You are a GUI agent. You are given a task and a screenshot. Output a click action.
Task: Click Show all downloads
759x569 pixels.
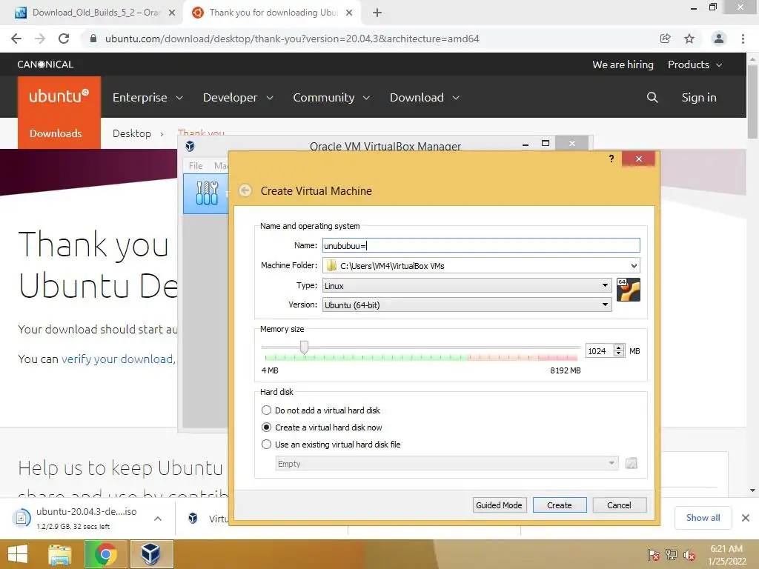coord(703,518)
